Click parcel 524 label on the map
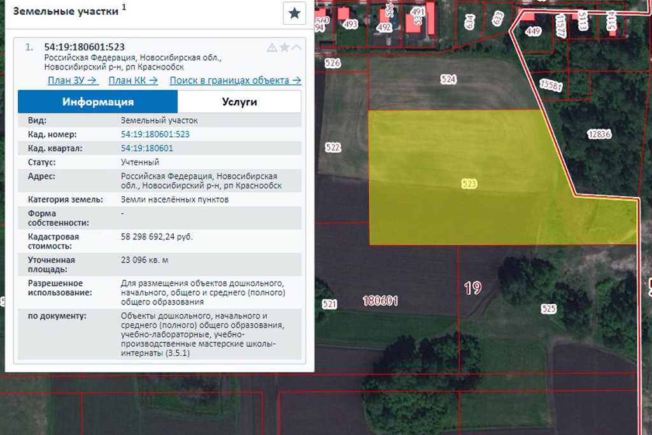Screen dimensions: 652x435 tap(448, 80)
